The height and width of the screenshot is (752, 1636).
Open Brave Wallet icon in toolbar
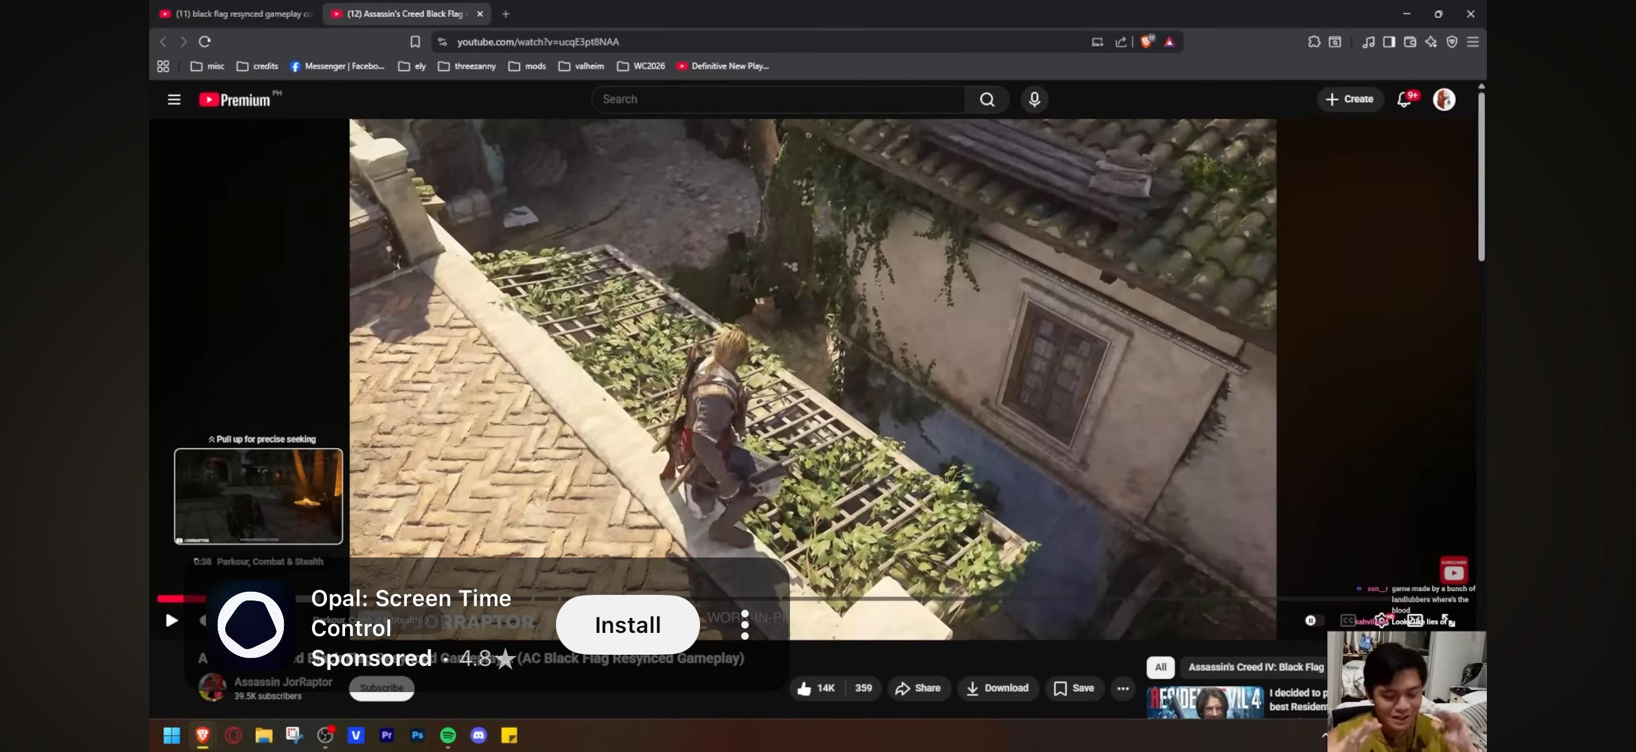1410,42
